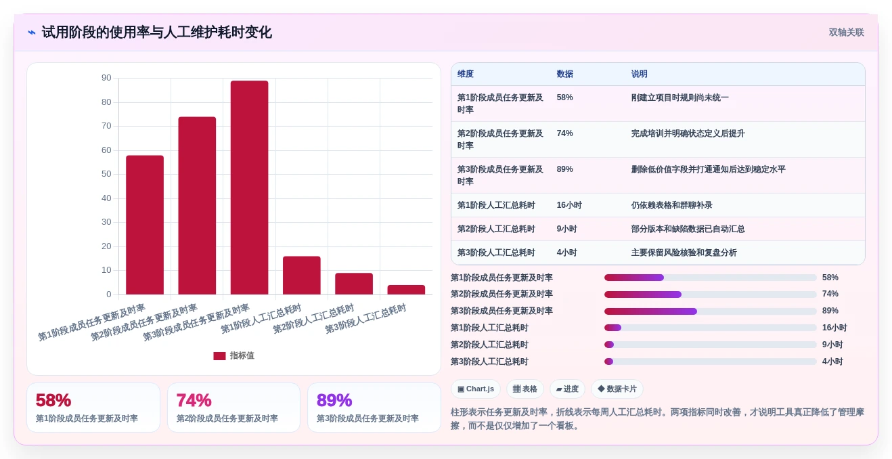Click table cell 删除低价值字段并打通通知后达到稳定水平
Screen dimensions: 892x459
709,169
